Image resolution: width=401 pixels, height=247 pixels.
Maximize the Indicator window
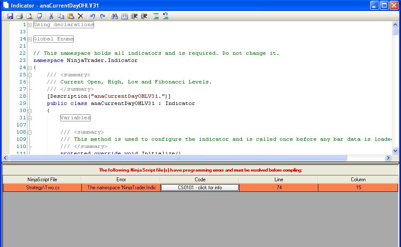pos(384,5)
